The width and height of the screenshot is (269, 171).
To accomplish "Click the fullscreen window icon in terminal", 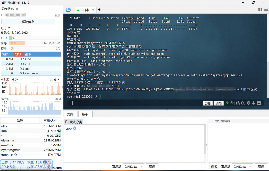I will 259,103.
